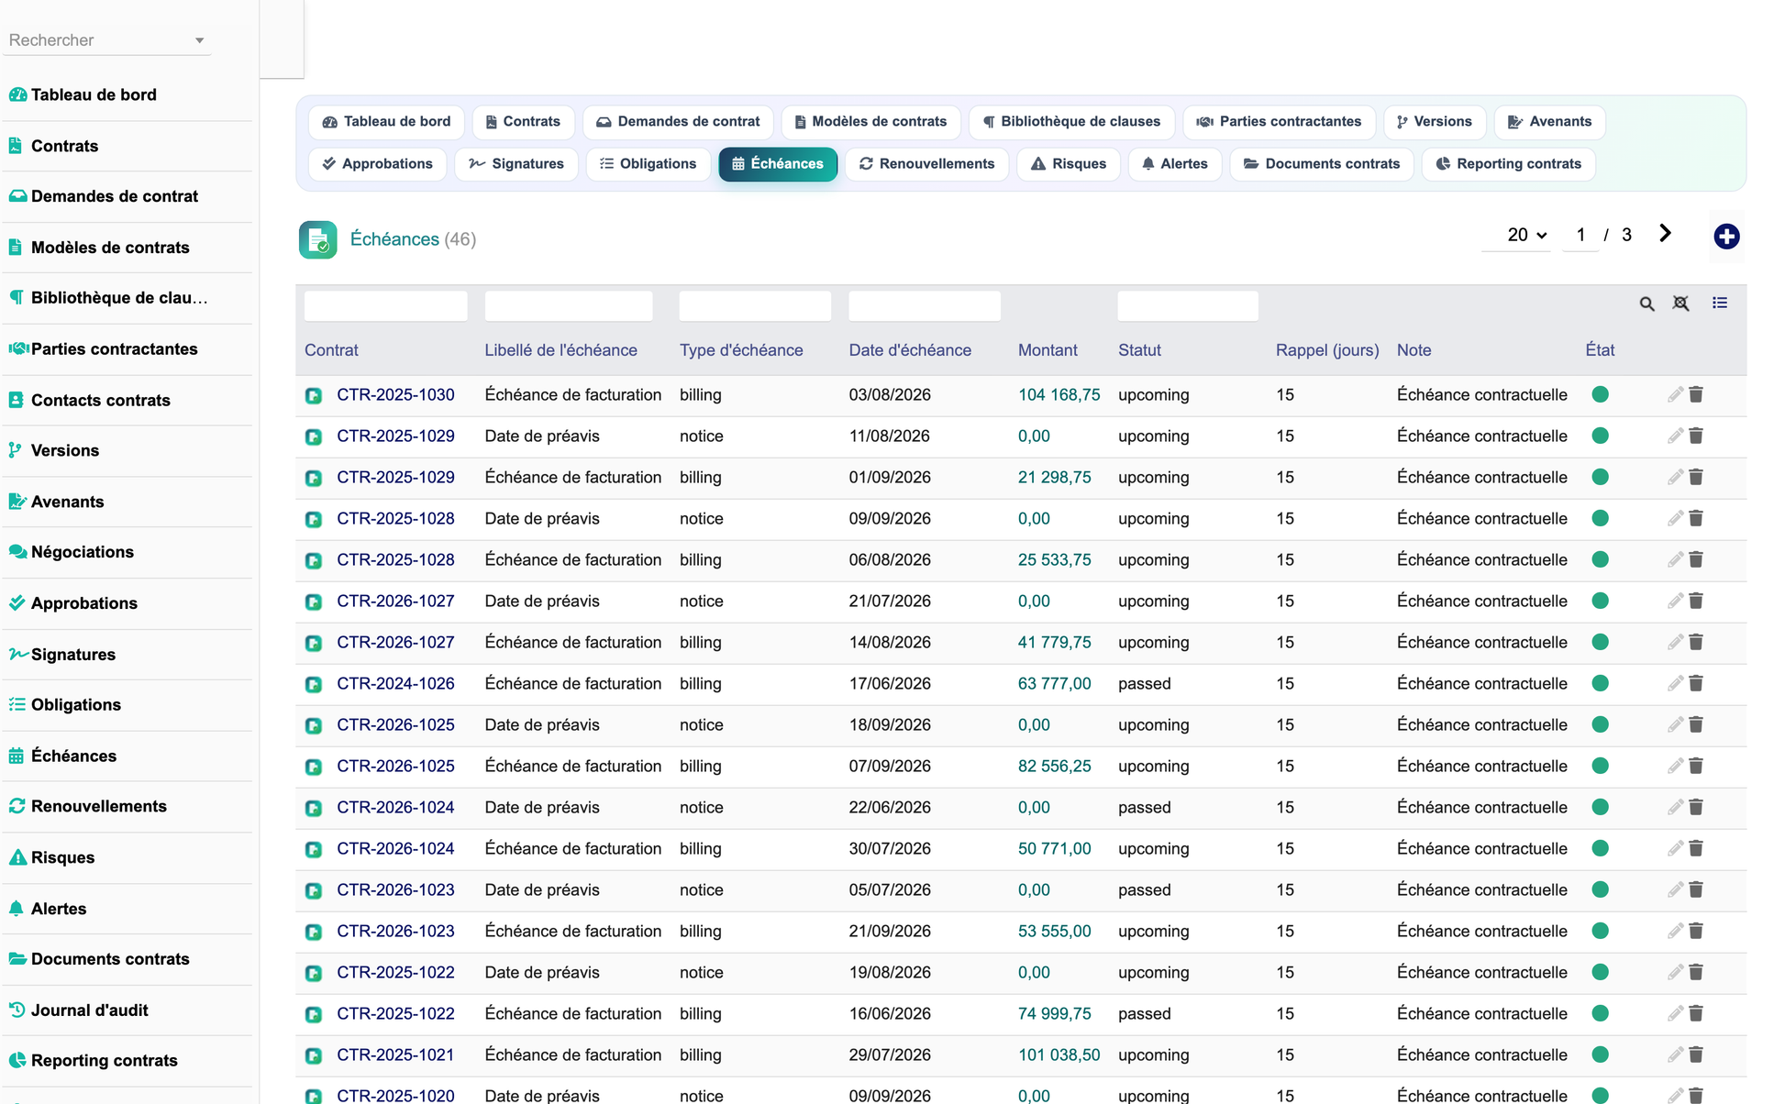1785x1104 pixels.
Task: Open Contacts contrats in the sidebar
Action: pyautogui.click(x=127, y=400)
